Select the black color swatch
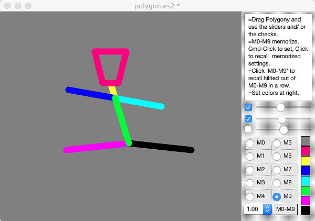 click(x=305, y=211)
